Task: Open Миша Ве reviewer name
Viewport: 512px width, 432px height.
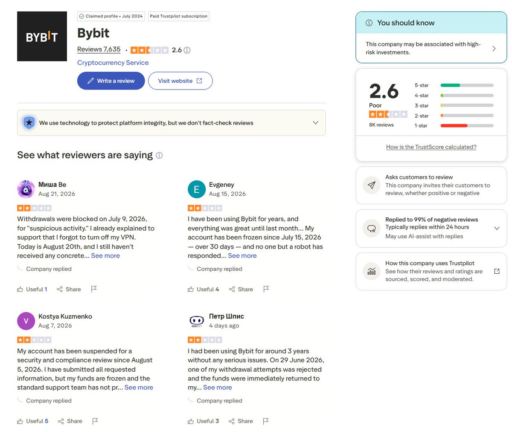Action: pyautogui.click(x=52, y=185)
